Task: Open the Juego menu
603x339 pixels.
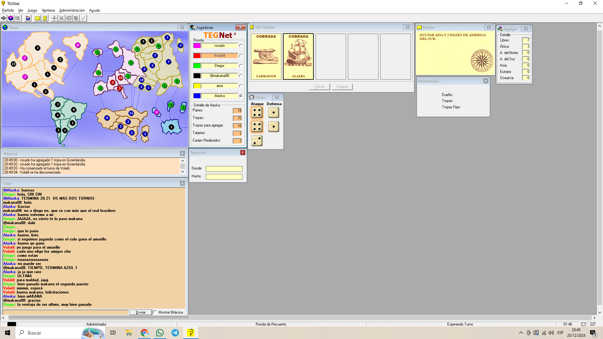Action: pyautogui.click(x=32, y=10)
